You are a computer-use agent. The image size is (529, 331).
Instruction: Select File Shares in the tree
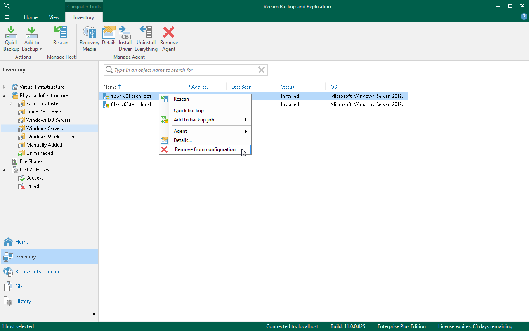(x=31, y=161)
